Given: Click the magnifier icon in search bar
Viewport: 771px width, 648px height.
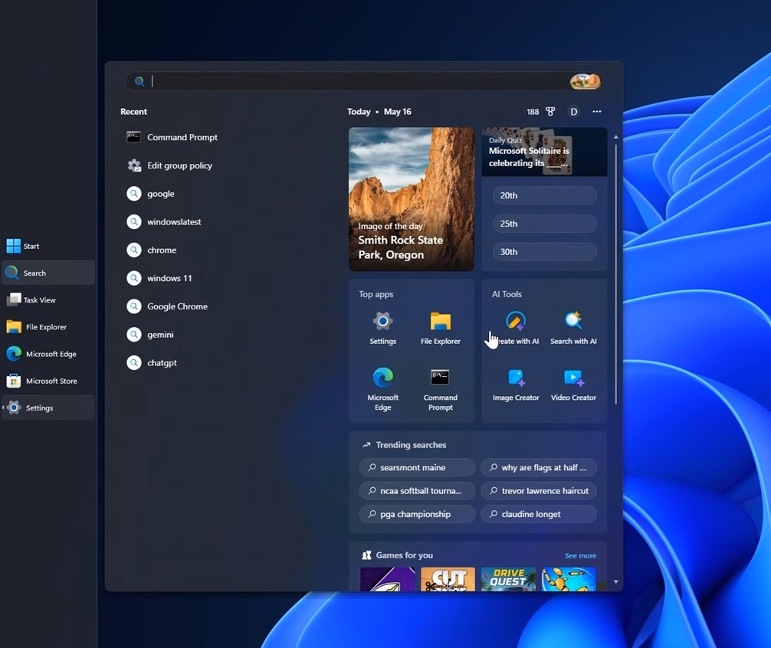Looking at the screenshot, I should tap(139, 81).
